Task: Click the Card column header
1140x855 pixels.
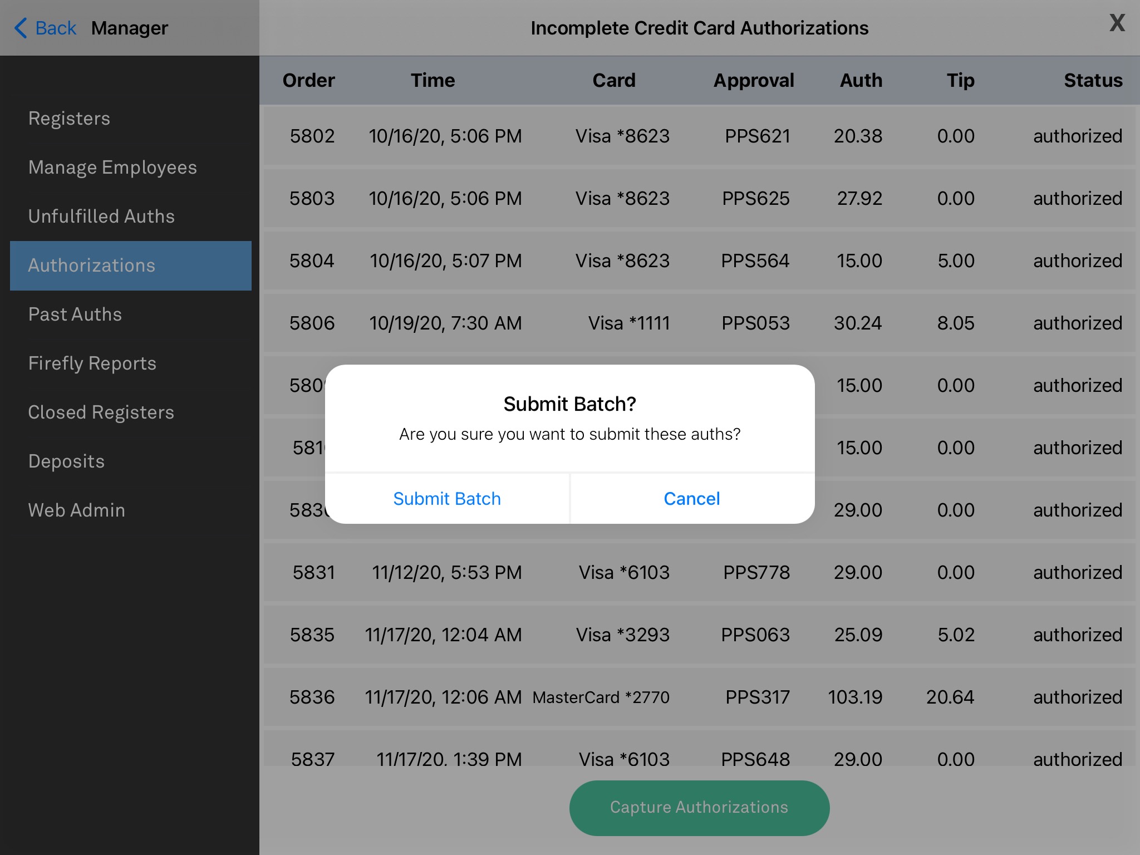Action: (614, 80)
